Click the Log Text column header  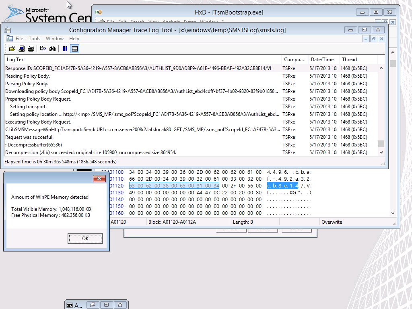click(x=143, y=60)
